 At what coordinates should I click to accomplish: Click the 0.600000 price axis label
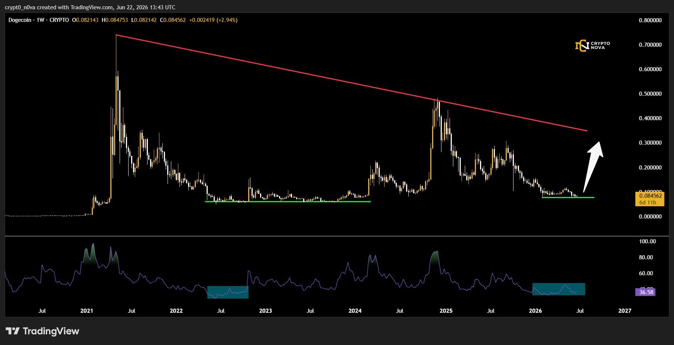(650, 69)
